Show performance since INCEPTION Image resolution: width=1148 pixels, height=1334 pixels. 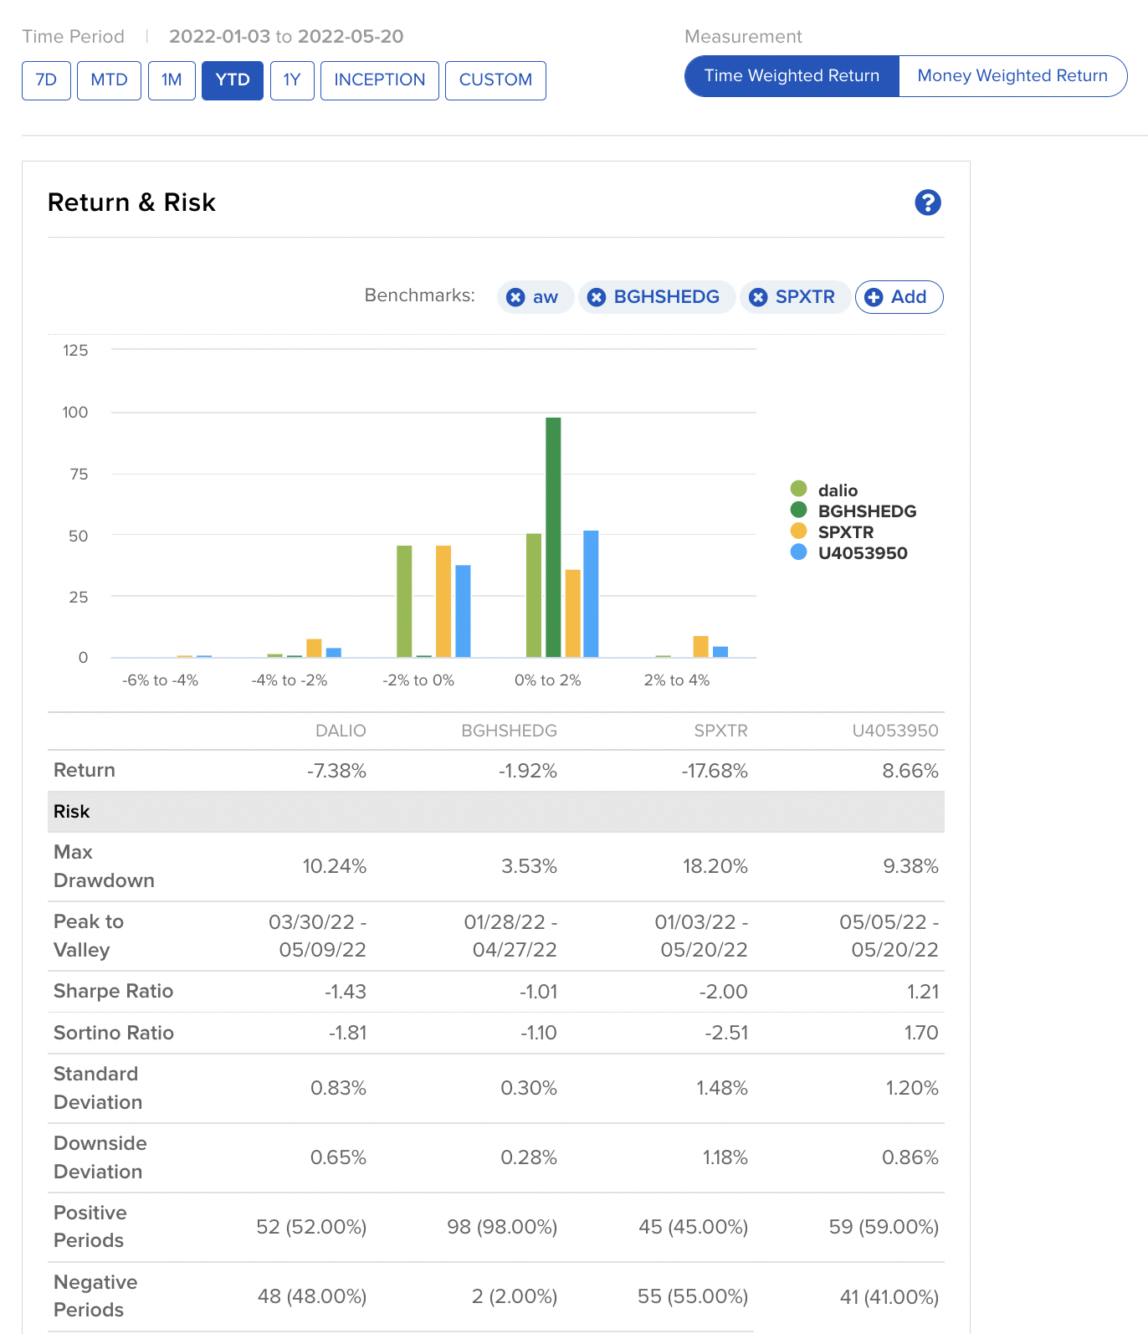[x=379, y=80]
